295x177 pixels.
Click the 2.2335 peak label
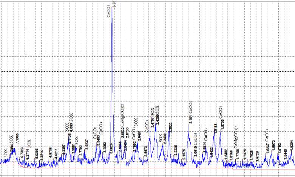(x=176, y=150)
